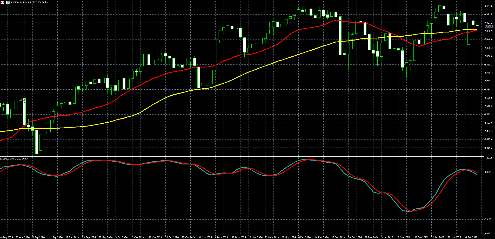The height and width of the screenshot is (239, 495).
Task: Click the '31 Oct 2024' date label
Action: [x=205, y=237]
